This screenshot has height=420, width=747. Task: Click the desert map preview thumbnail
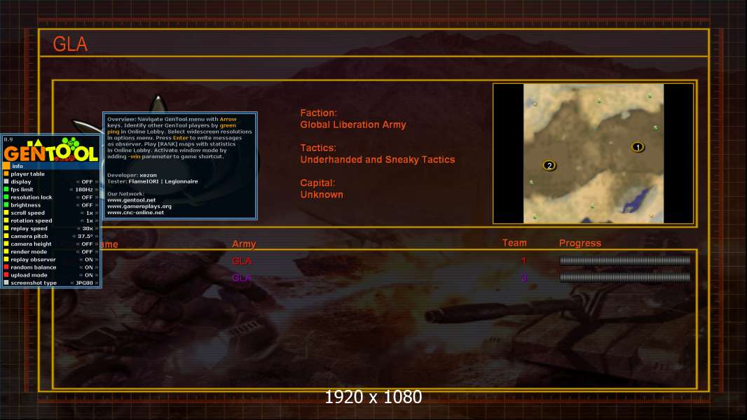(593, 153)
